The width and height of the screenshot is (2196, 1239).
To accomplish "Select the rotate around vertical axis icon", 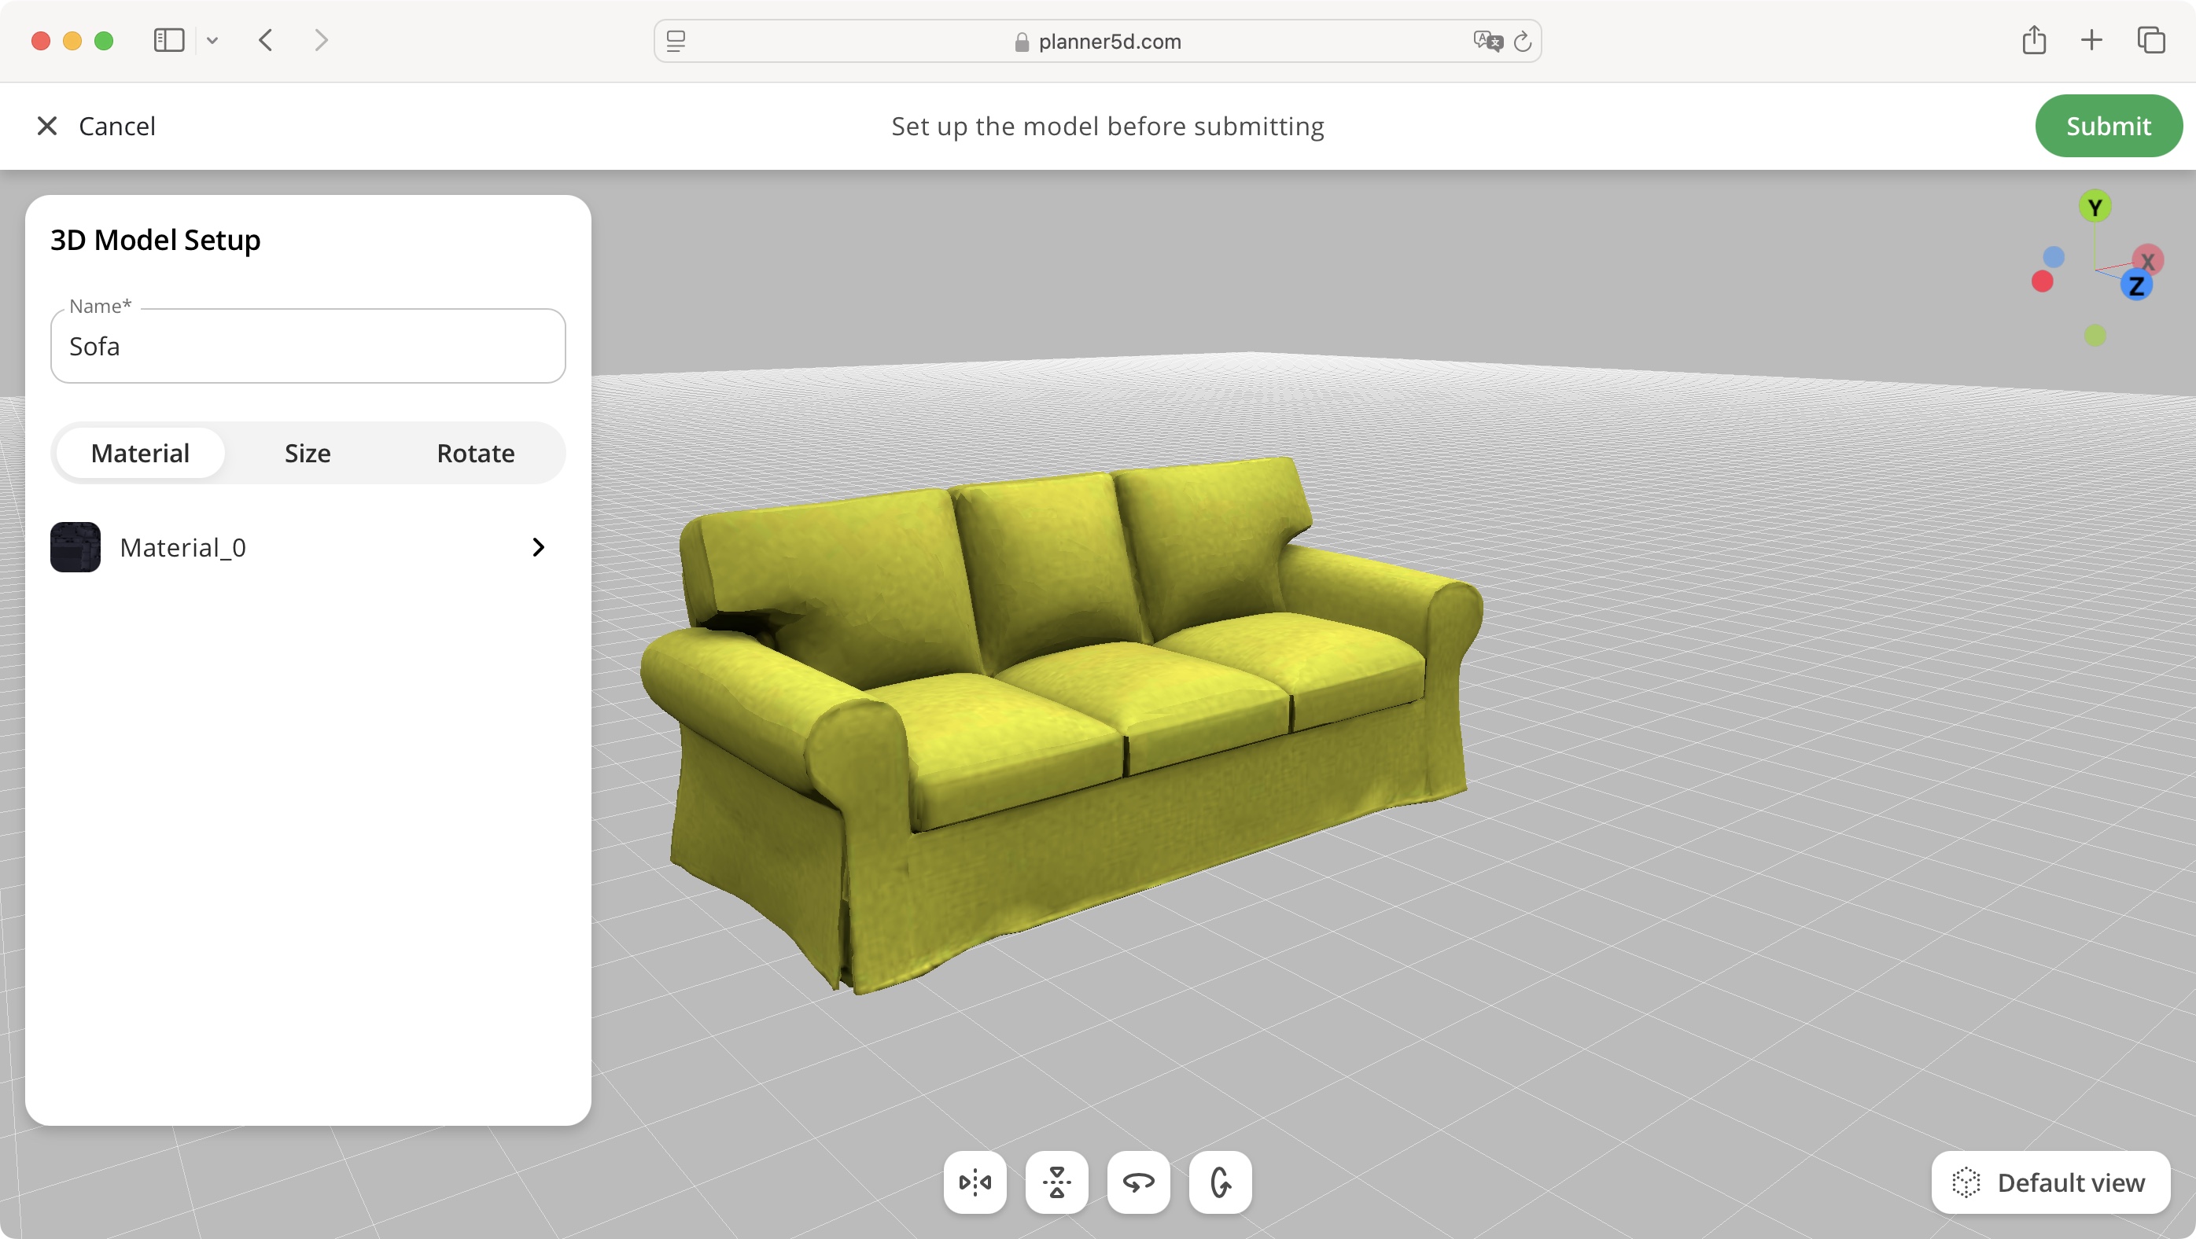I will 1138,1182.
